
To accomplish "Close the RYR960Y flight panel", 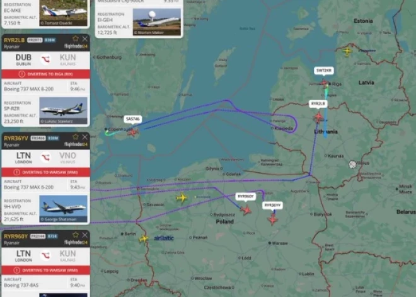I will (85, 235).
